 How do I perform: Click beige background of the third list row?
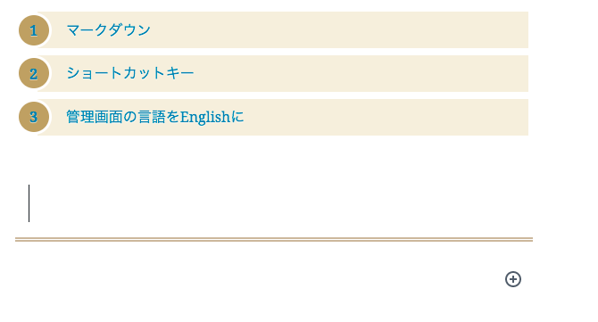point(386,117)
